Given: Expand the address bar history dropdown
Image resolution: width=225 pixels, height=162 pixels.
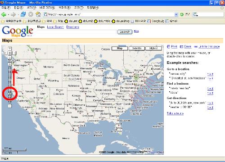Looking at the screenshot, I should click(176, 14).
